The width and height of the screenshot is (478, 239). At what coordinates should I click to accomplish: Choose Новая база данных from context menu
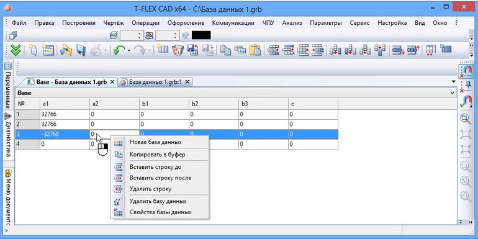tap(160, 142)
